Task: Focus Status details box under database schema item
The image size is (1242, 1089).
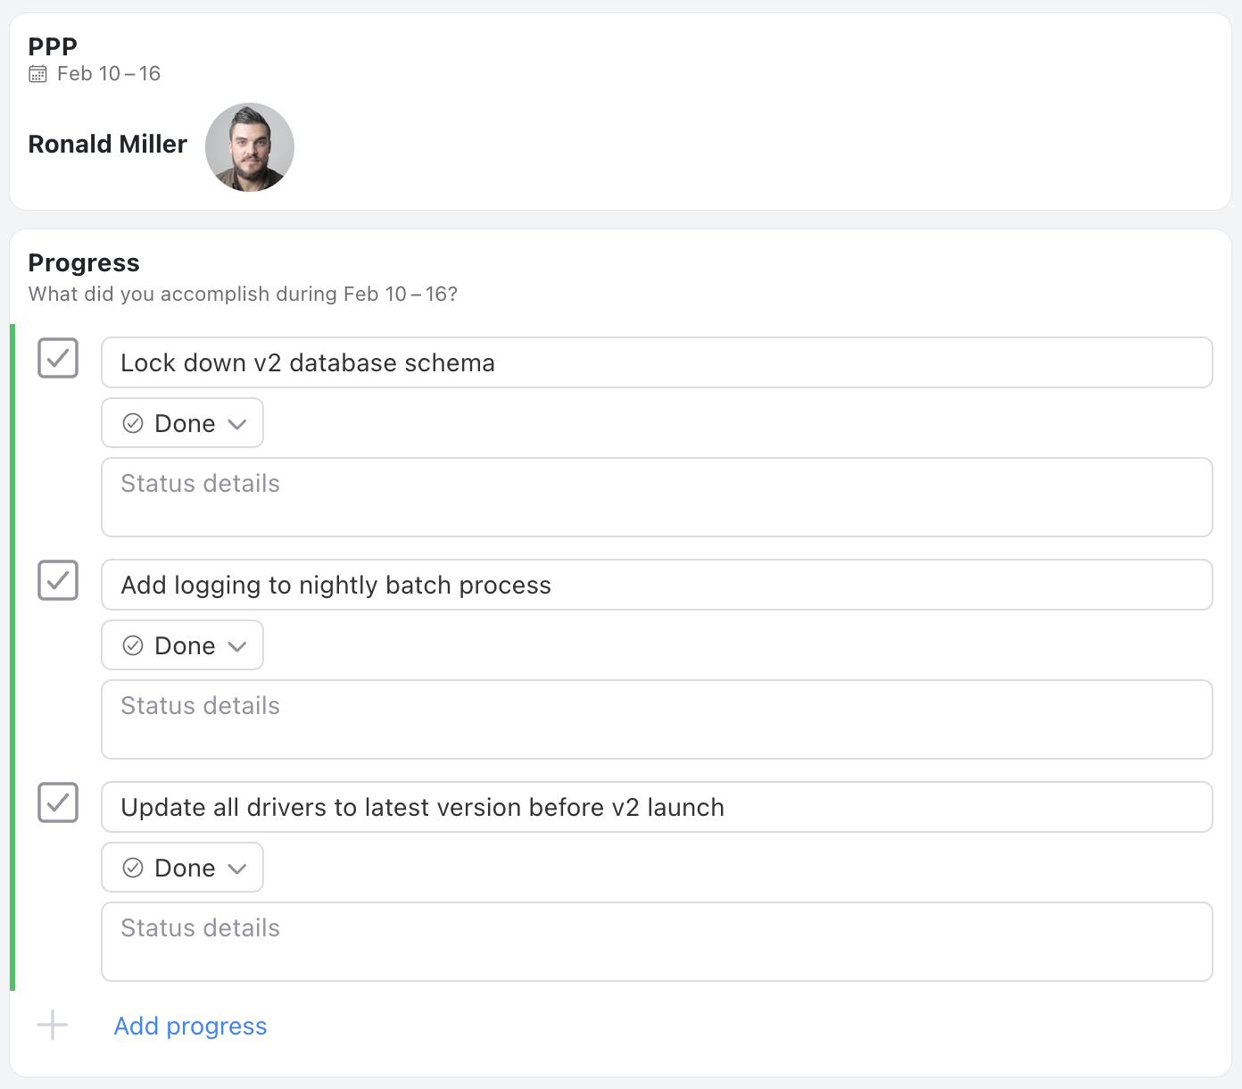Action: point(657,497)
